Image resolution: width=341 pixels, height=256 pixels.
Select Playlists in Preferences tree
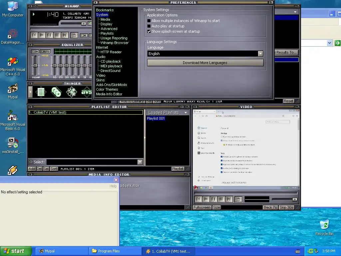tap(107, 34)
